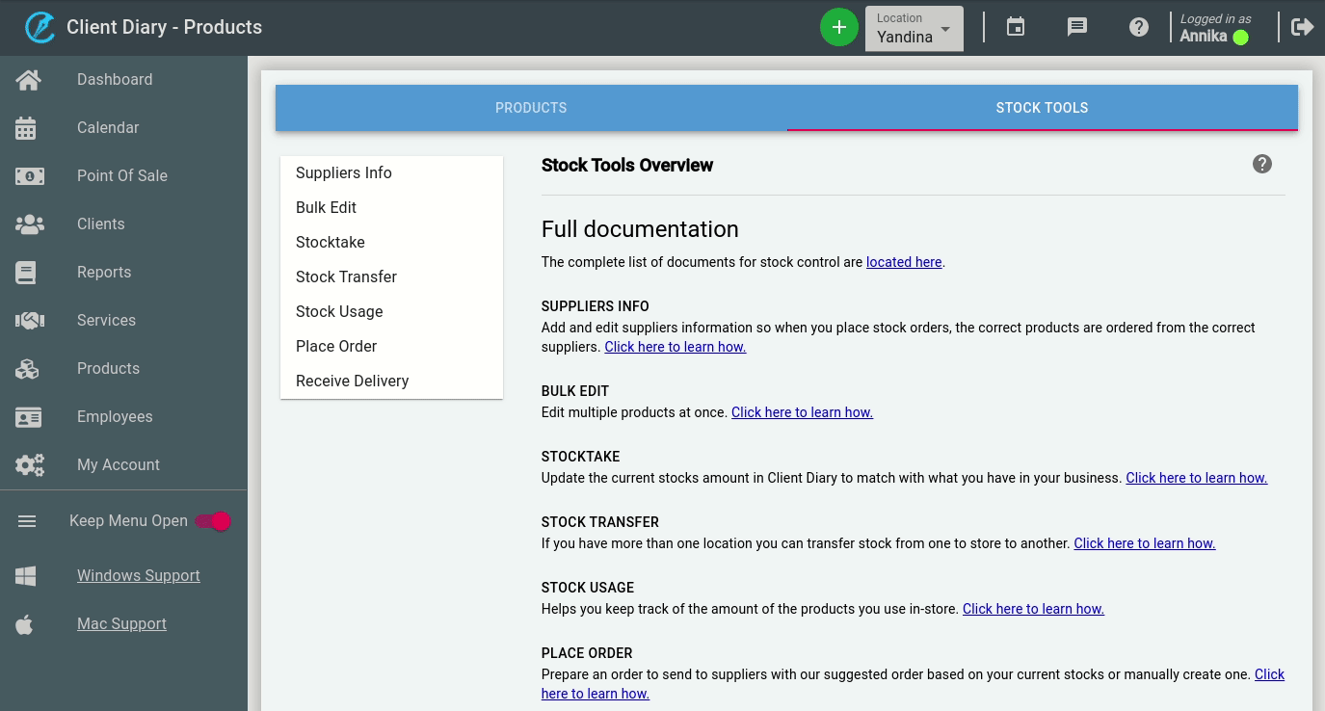Click the Dashboard home icon
The height and width of the screenshot is (711, 1325).
point(28,80)
